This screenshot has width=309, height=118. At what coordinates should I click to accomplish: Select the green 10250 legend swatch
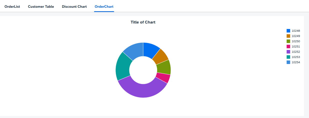288,41
